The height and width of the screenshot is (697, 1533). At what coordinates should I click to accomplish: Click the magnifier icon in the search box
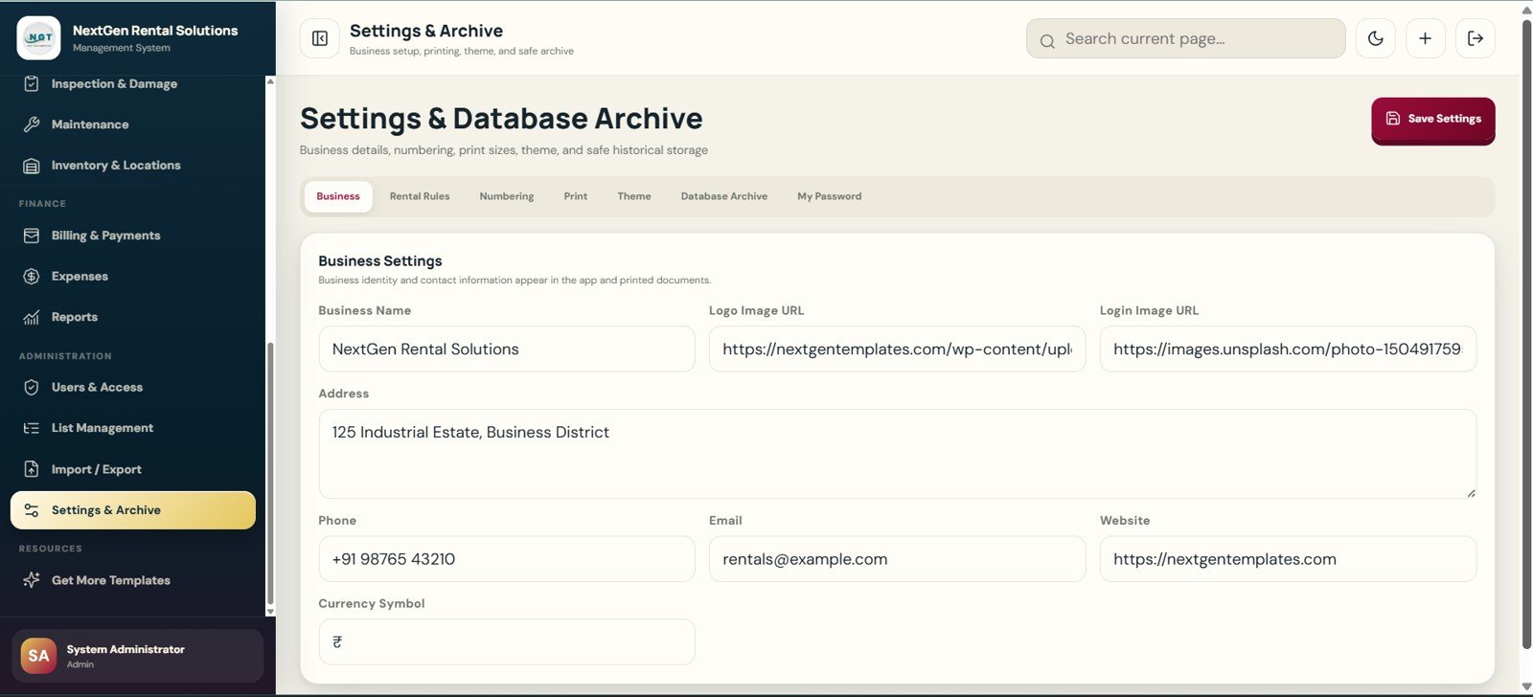1047,40
